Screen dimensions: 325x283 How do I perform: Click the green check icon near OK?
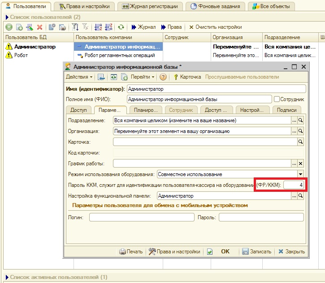point(210,252)
